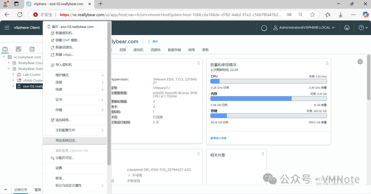Open the Administrator@VSPHERE.LOCAL user menu

304,28
